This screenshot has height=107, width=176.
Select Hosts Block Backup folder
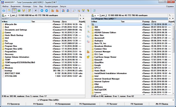tap(14, 35)
